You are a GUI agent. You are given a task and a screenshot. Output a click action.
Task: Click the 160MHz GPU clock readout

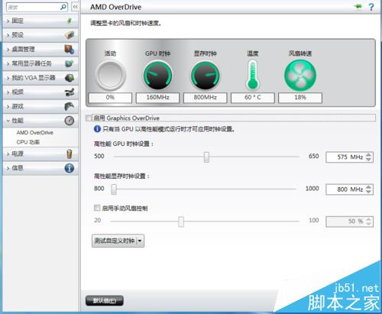[157, 98]
